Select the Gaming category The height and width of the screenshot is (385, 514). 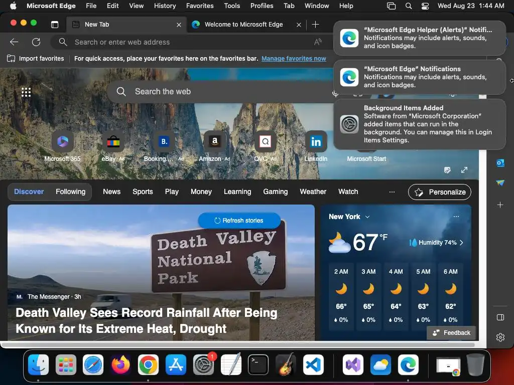tap(276, 192)
